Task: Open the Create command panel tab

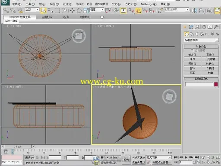Action: tap(185, 27)
